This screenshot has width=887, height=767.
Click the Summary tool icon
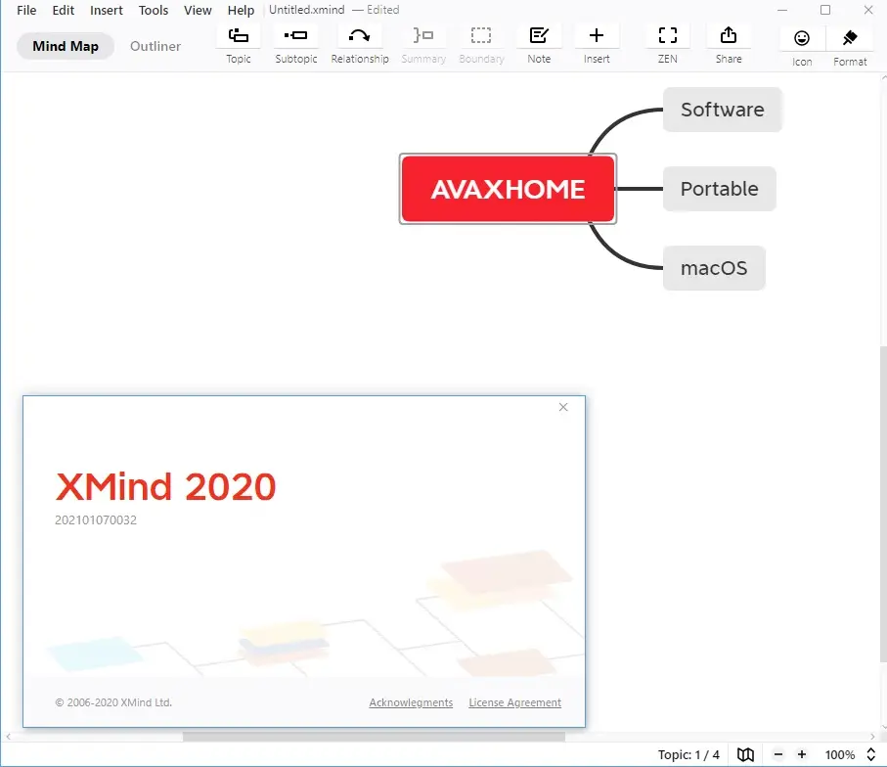[x=423, y=35]
